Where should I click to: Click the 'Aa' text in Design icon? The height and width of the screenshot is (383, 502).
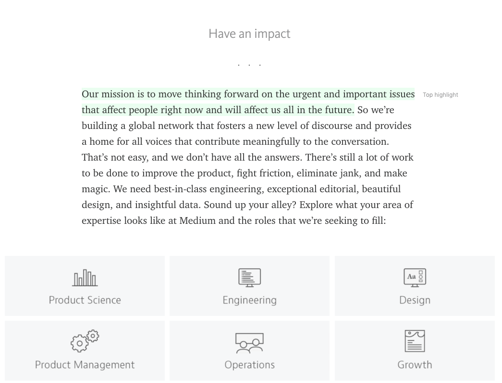click(x=411, y=276)
